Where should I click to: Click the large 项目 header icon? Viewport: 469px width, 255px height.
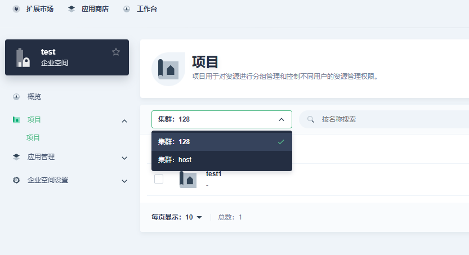(x=168, y=69)
